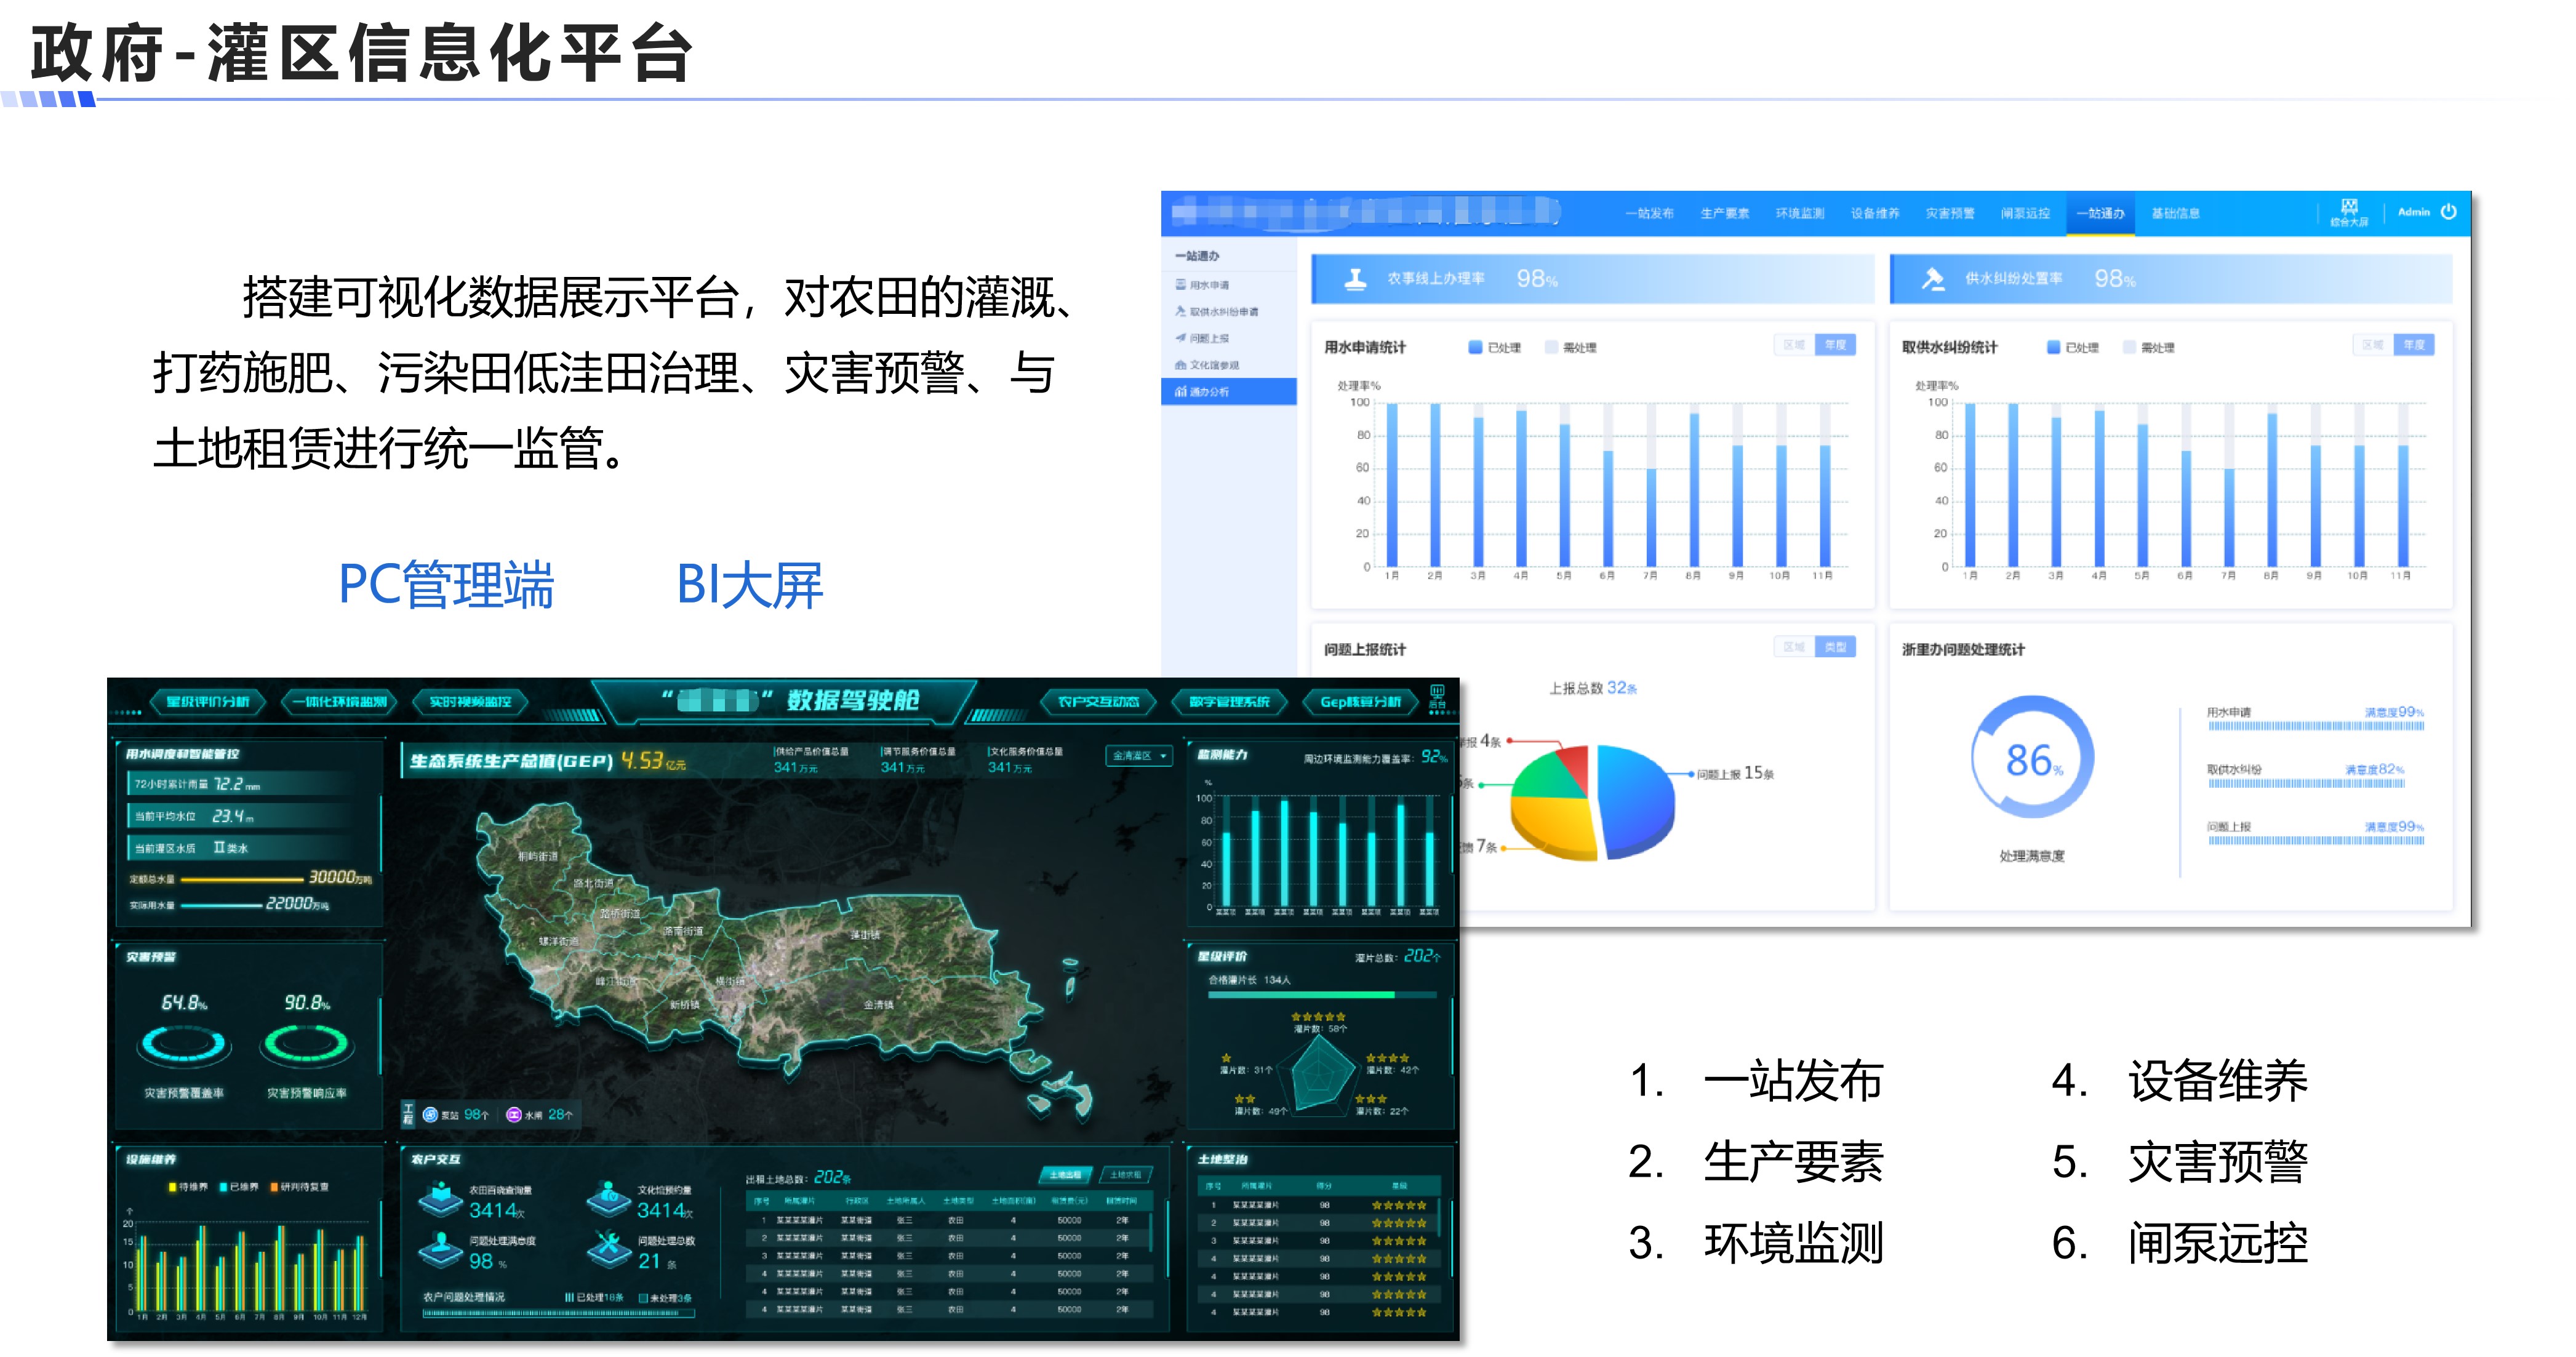Click the 后台 backend icon on the dashboard
The width and height of the screenshot is (2576, 1357).
point(1437,697)
